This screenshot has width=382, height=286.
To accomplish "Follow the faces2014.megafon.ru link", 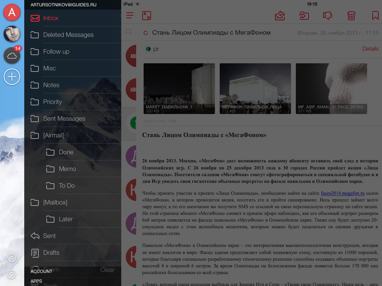I will point(342,193).
